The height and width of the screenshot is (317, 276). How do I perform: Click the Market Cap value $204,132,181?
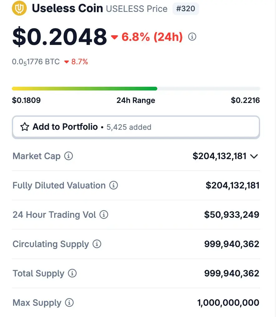[220, 156]
